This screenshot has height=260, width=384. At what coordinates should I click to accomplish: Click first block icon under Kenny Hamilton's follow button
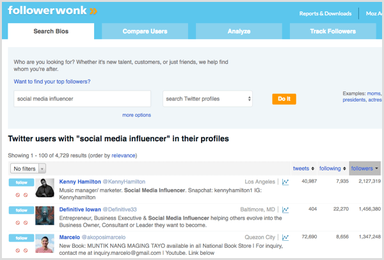click(x=17, y=195)
